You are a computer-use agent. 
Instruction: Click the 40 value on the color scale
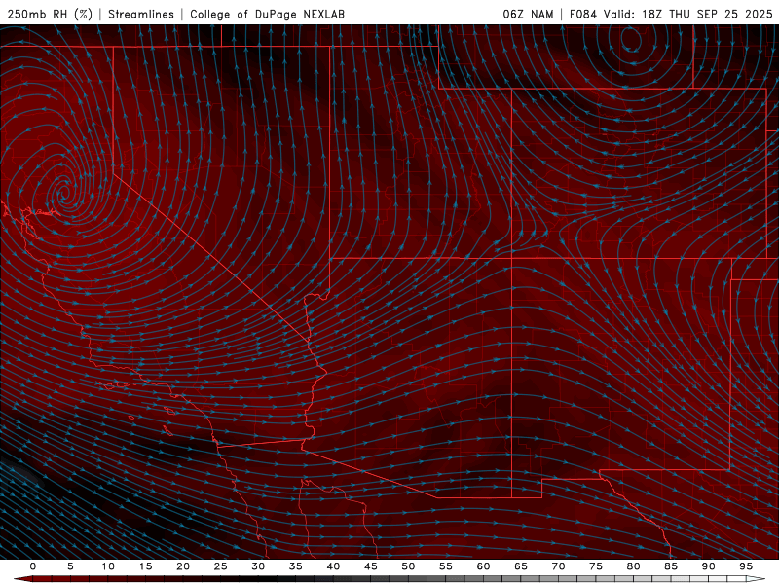[x=333, y=566]
